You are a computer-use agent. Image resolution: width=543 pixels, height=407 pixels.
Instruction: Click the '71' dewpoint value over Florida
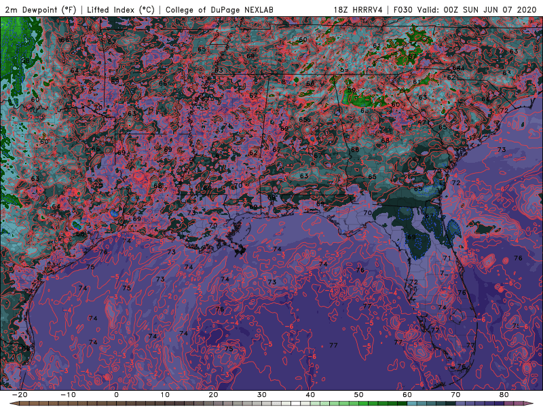tap(447, 258)
